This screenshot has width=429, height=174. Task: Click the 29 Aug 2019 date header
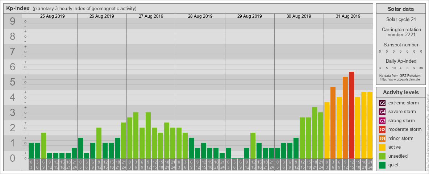[250, 16]
